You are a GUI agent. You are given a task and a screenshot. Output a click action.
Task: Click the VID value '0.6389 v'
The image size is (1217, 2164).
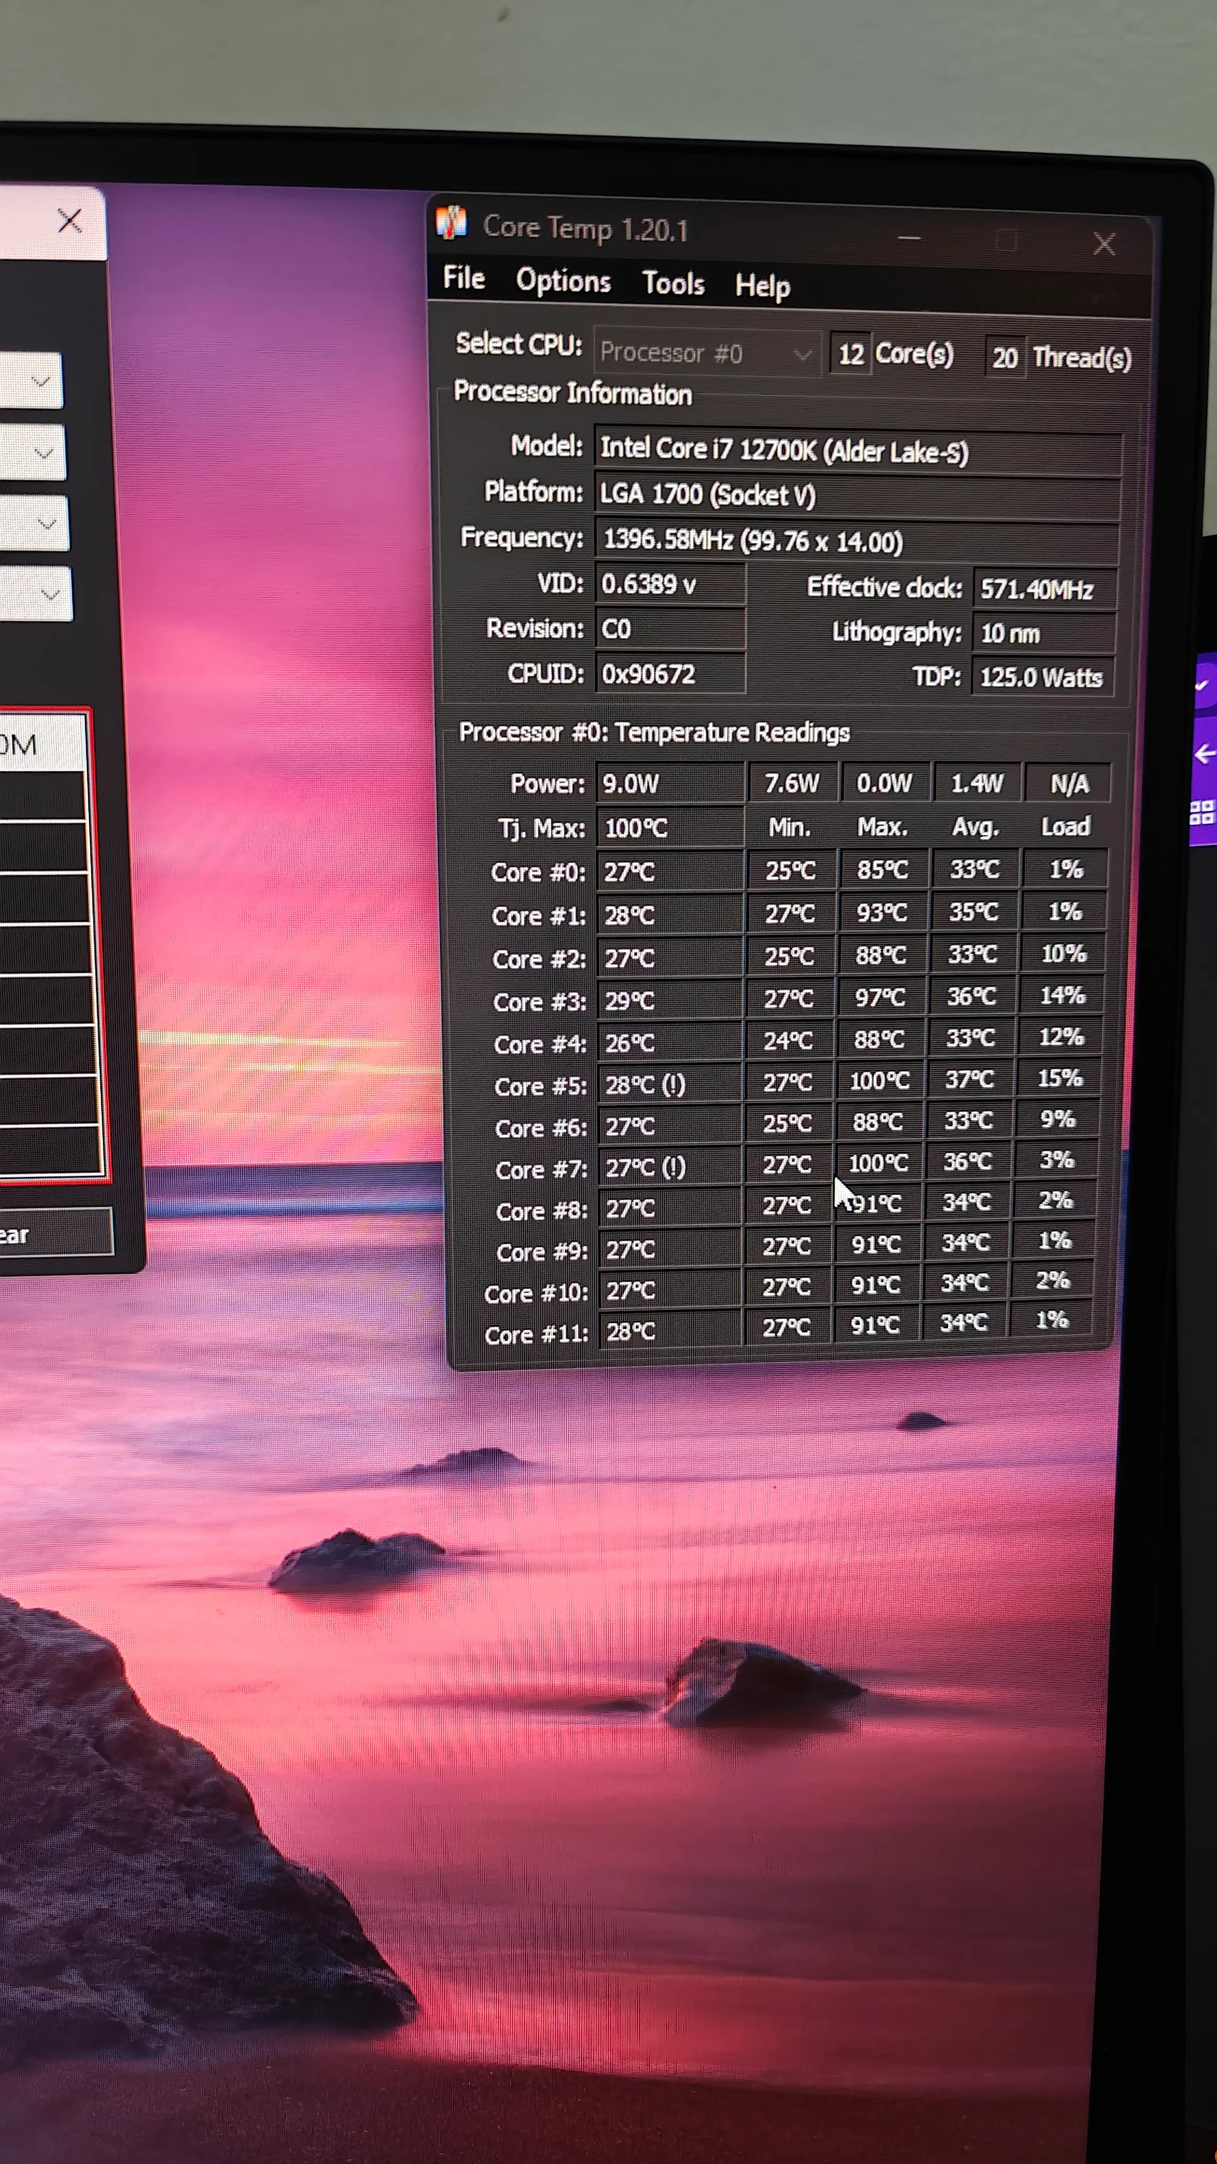(670, 584)
